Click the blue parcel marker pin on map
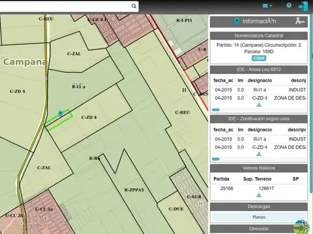 61,113
